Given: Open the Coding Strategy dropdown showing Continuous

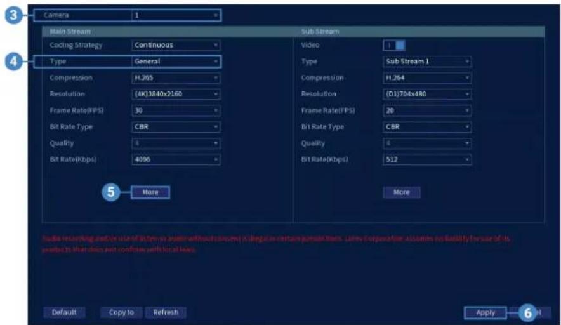Looking at the screenshot, I should tap(176, 45).
